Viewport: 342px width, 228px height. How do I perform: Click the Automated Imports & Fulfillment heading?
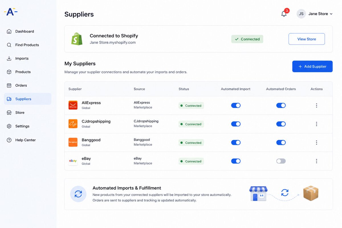(127, 188)
